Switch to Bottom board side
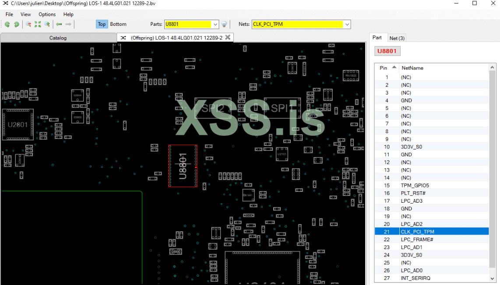This screenshot has width=500, height=285. coord(118,24)
